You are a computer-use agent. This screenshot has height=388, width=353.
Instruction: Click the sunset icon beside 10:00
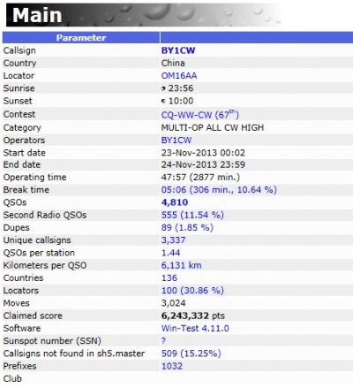click(163, 101)
